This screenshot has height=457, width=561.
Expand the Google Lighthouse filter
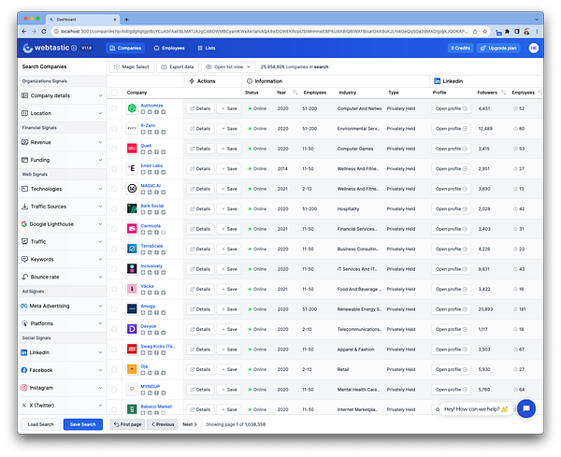(x=62, y=224)
